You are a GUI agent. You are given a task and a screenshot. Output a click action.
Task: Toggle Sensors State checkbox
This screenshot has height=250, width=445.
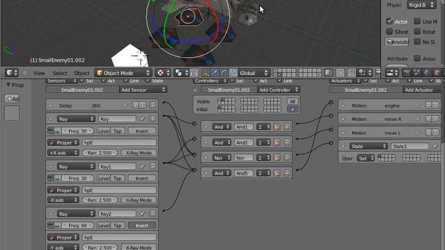[147, 81]
